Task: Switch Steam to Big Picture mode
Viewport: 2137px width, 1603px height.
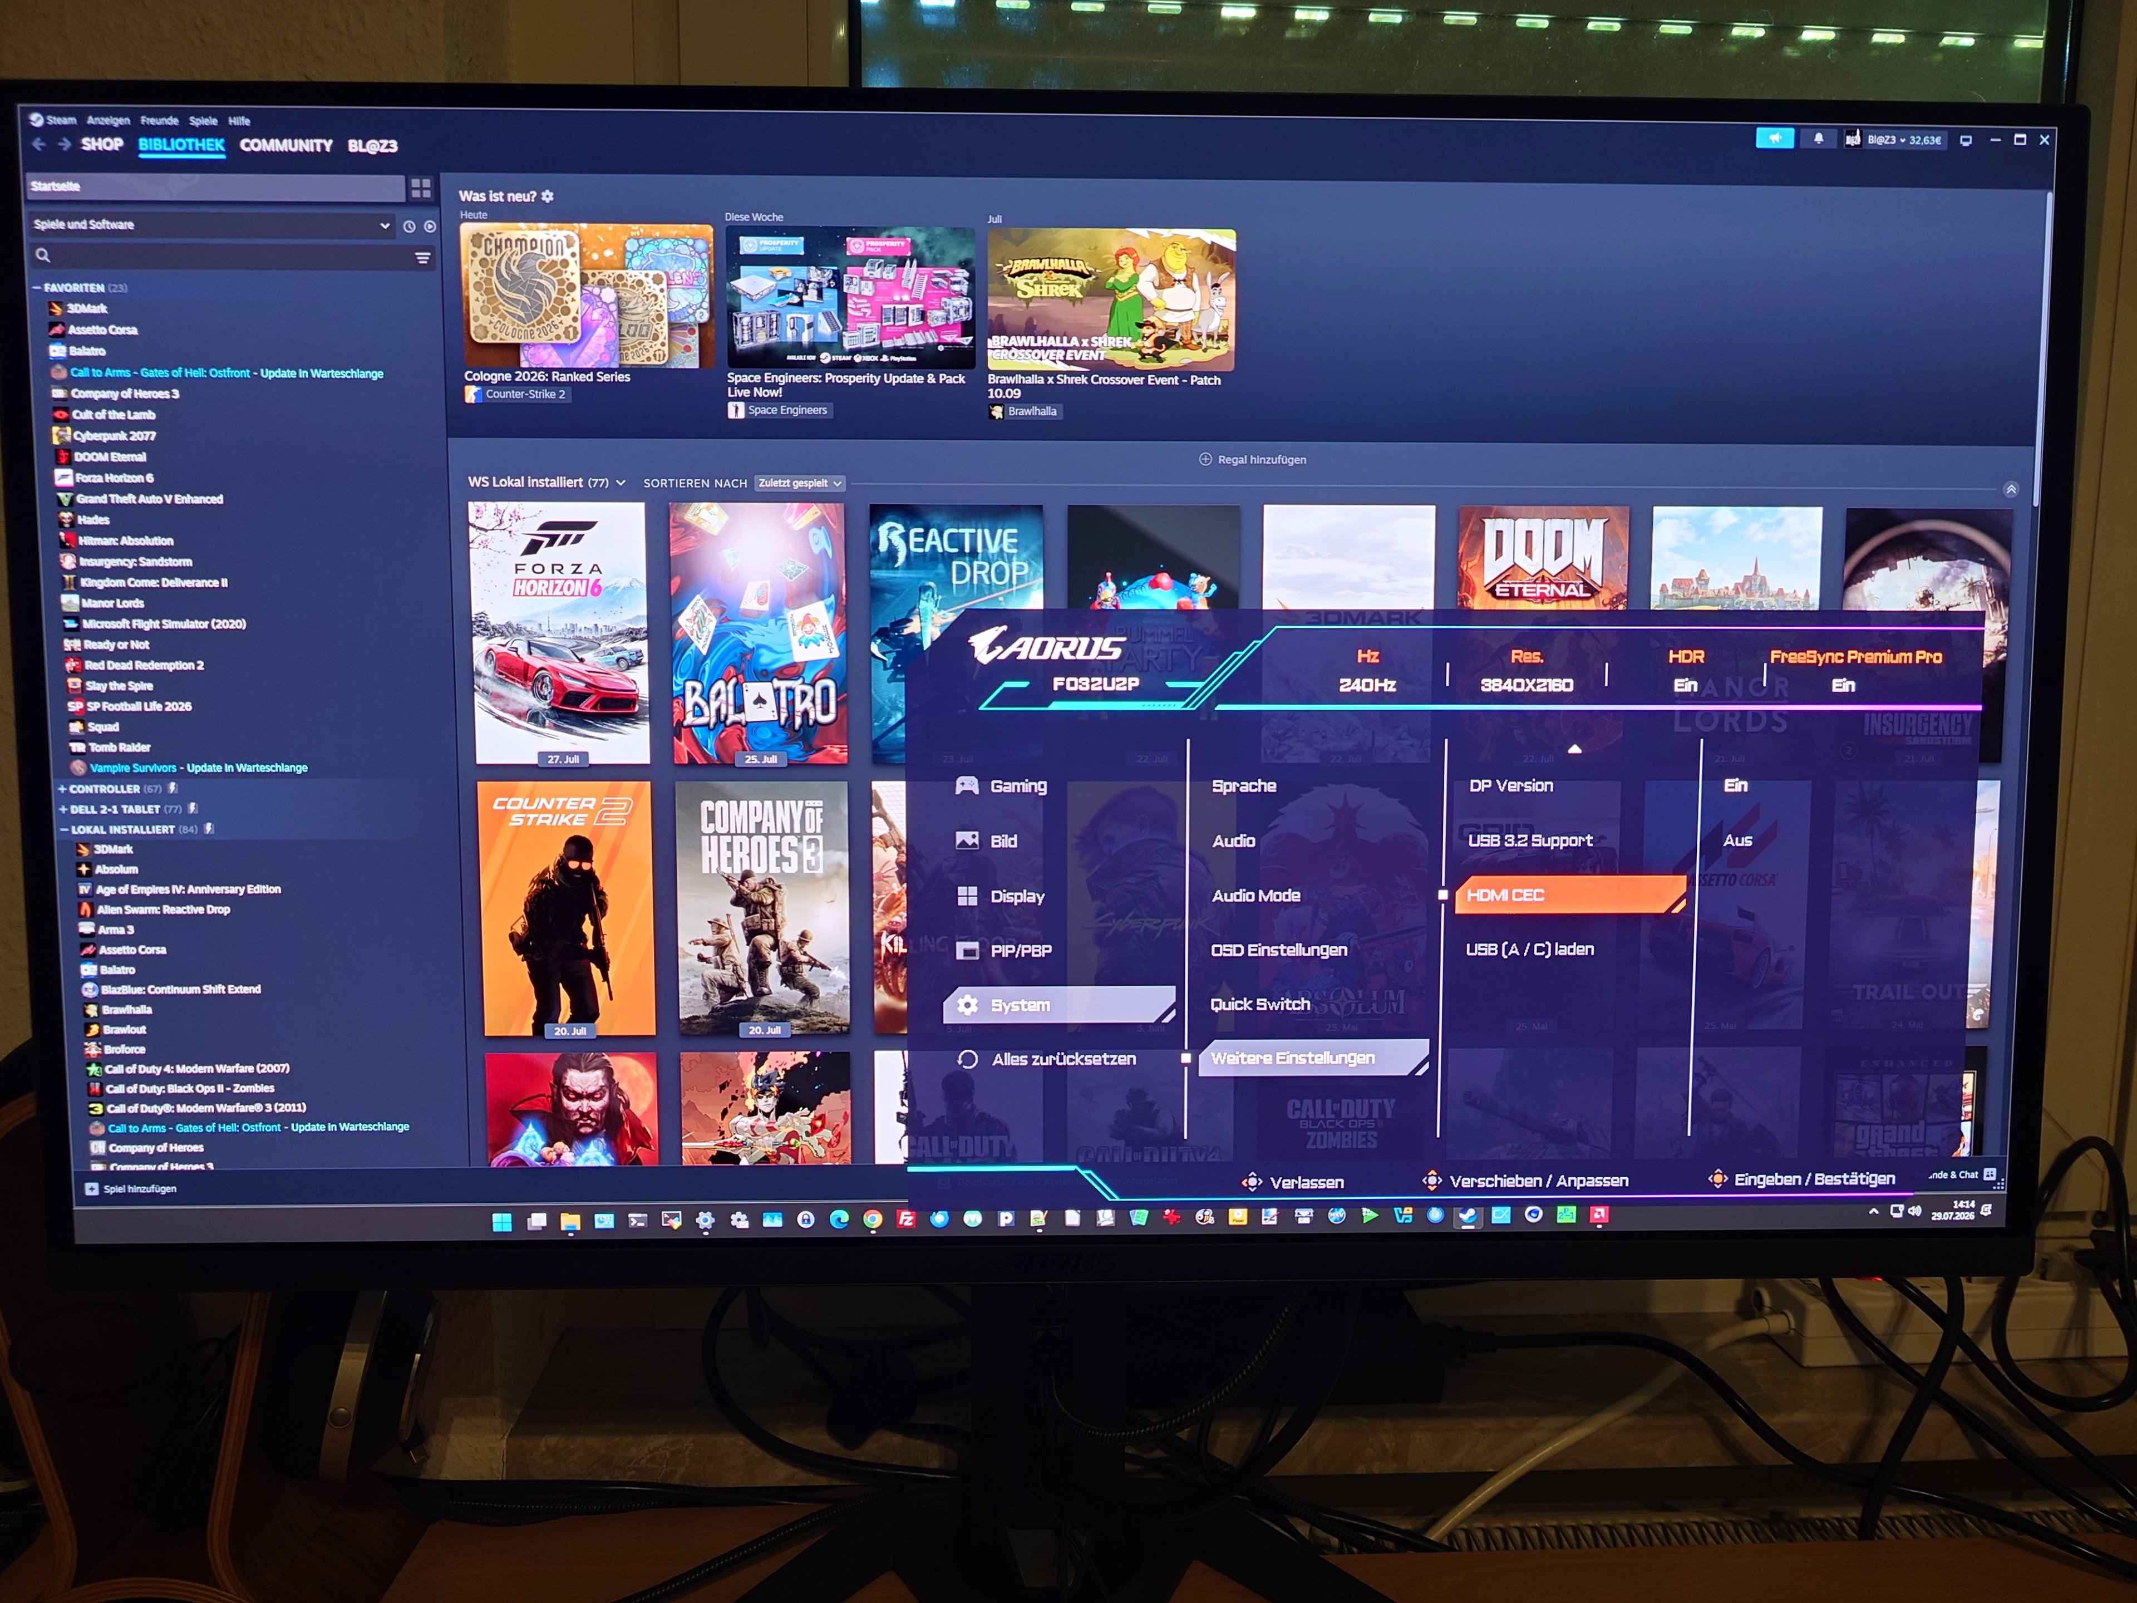Action: 1966,140
